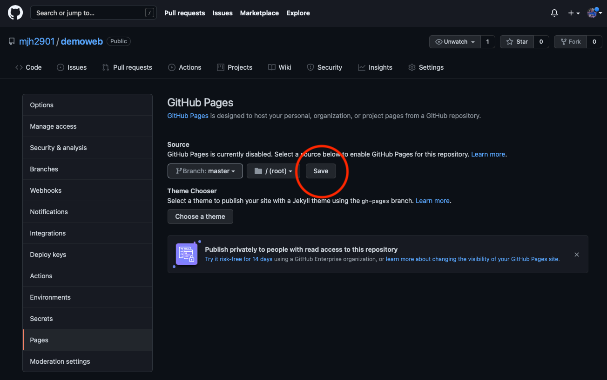Open Secrets settings
This screenshot has height=380, width=607.
click(88, 319)
